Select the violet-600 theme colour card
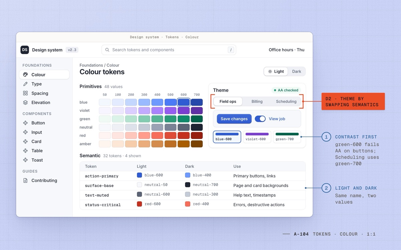 coord(257,137)
